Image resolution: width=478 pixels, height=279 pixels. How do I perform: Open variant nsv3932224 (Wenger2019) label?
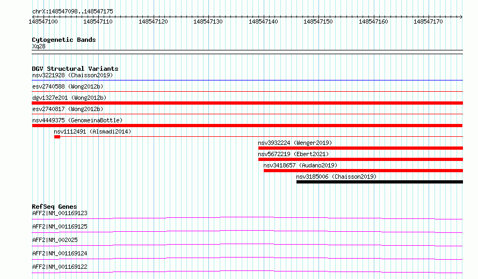[295, 143]
